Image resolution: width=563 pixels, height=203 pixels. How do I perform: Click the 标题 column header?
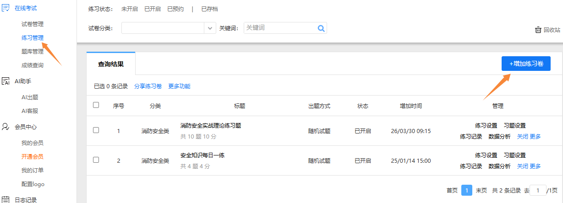tap(240, 106)
